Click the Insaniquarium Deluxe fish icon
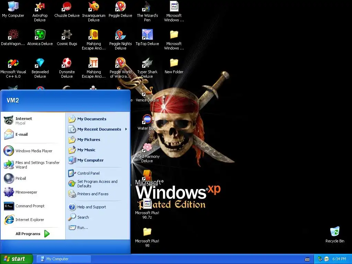Screen dimensions: 352x264 click(93, 7)
